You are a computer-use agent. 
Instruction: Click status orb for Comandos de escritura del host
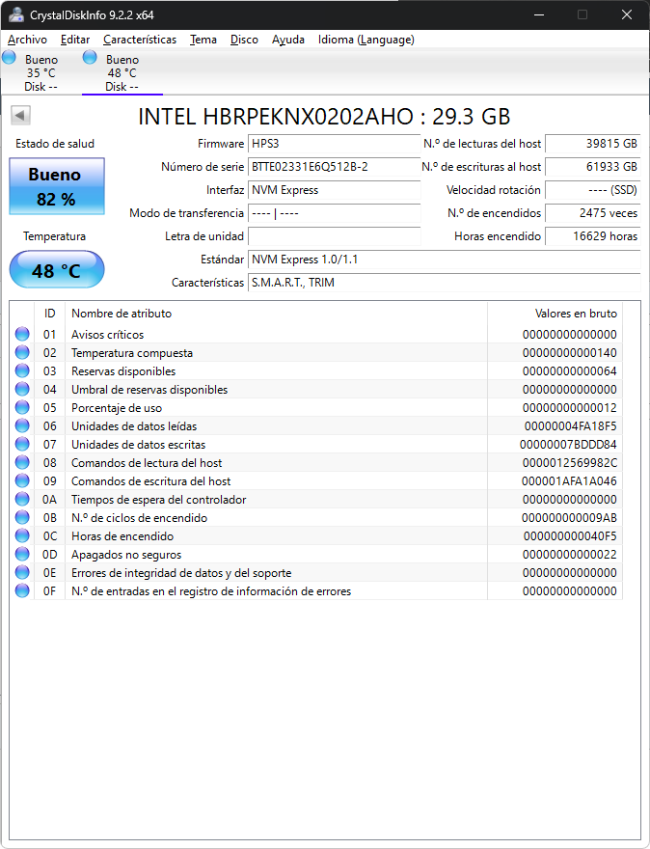point(22,480)
